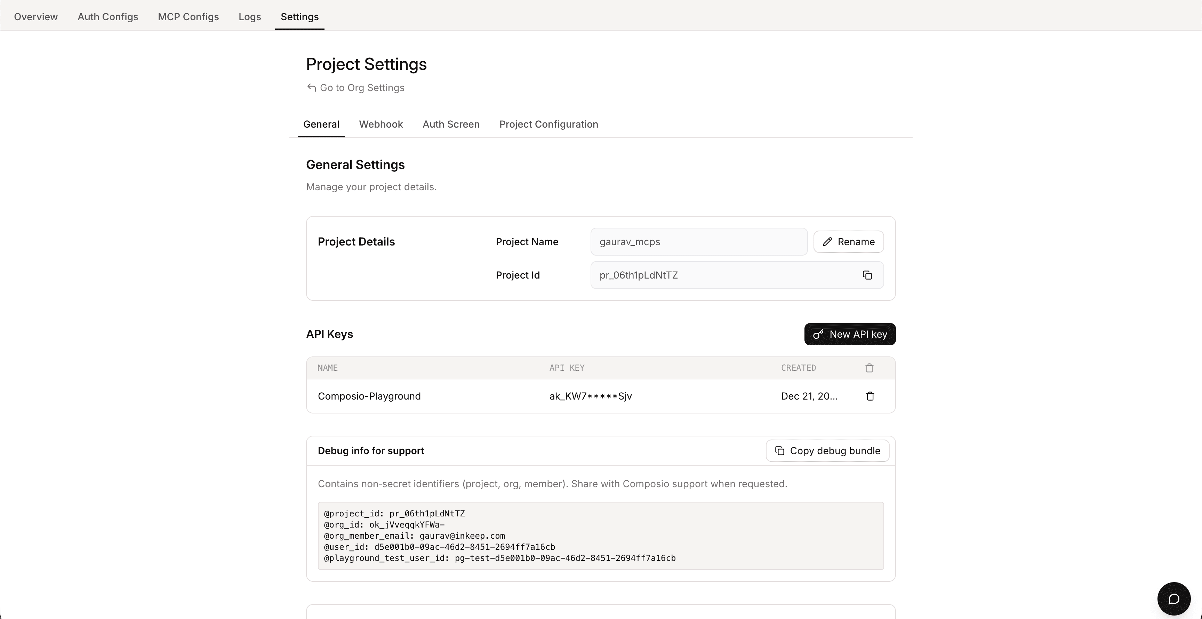
Task: Click the key icon in New API key button
Action: pos(818,334)
